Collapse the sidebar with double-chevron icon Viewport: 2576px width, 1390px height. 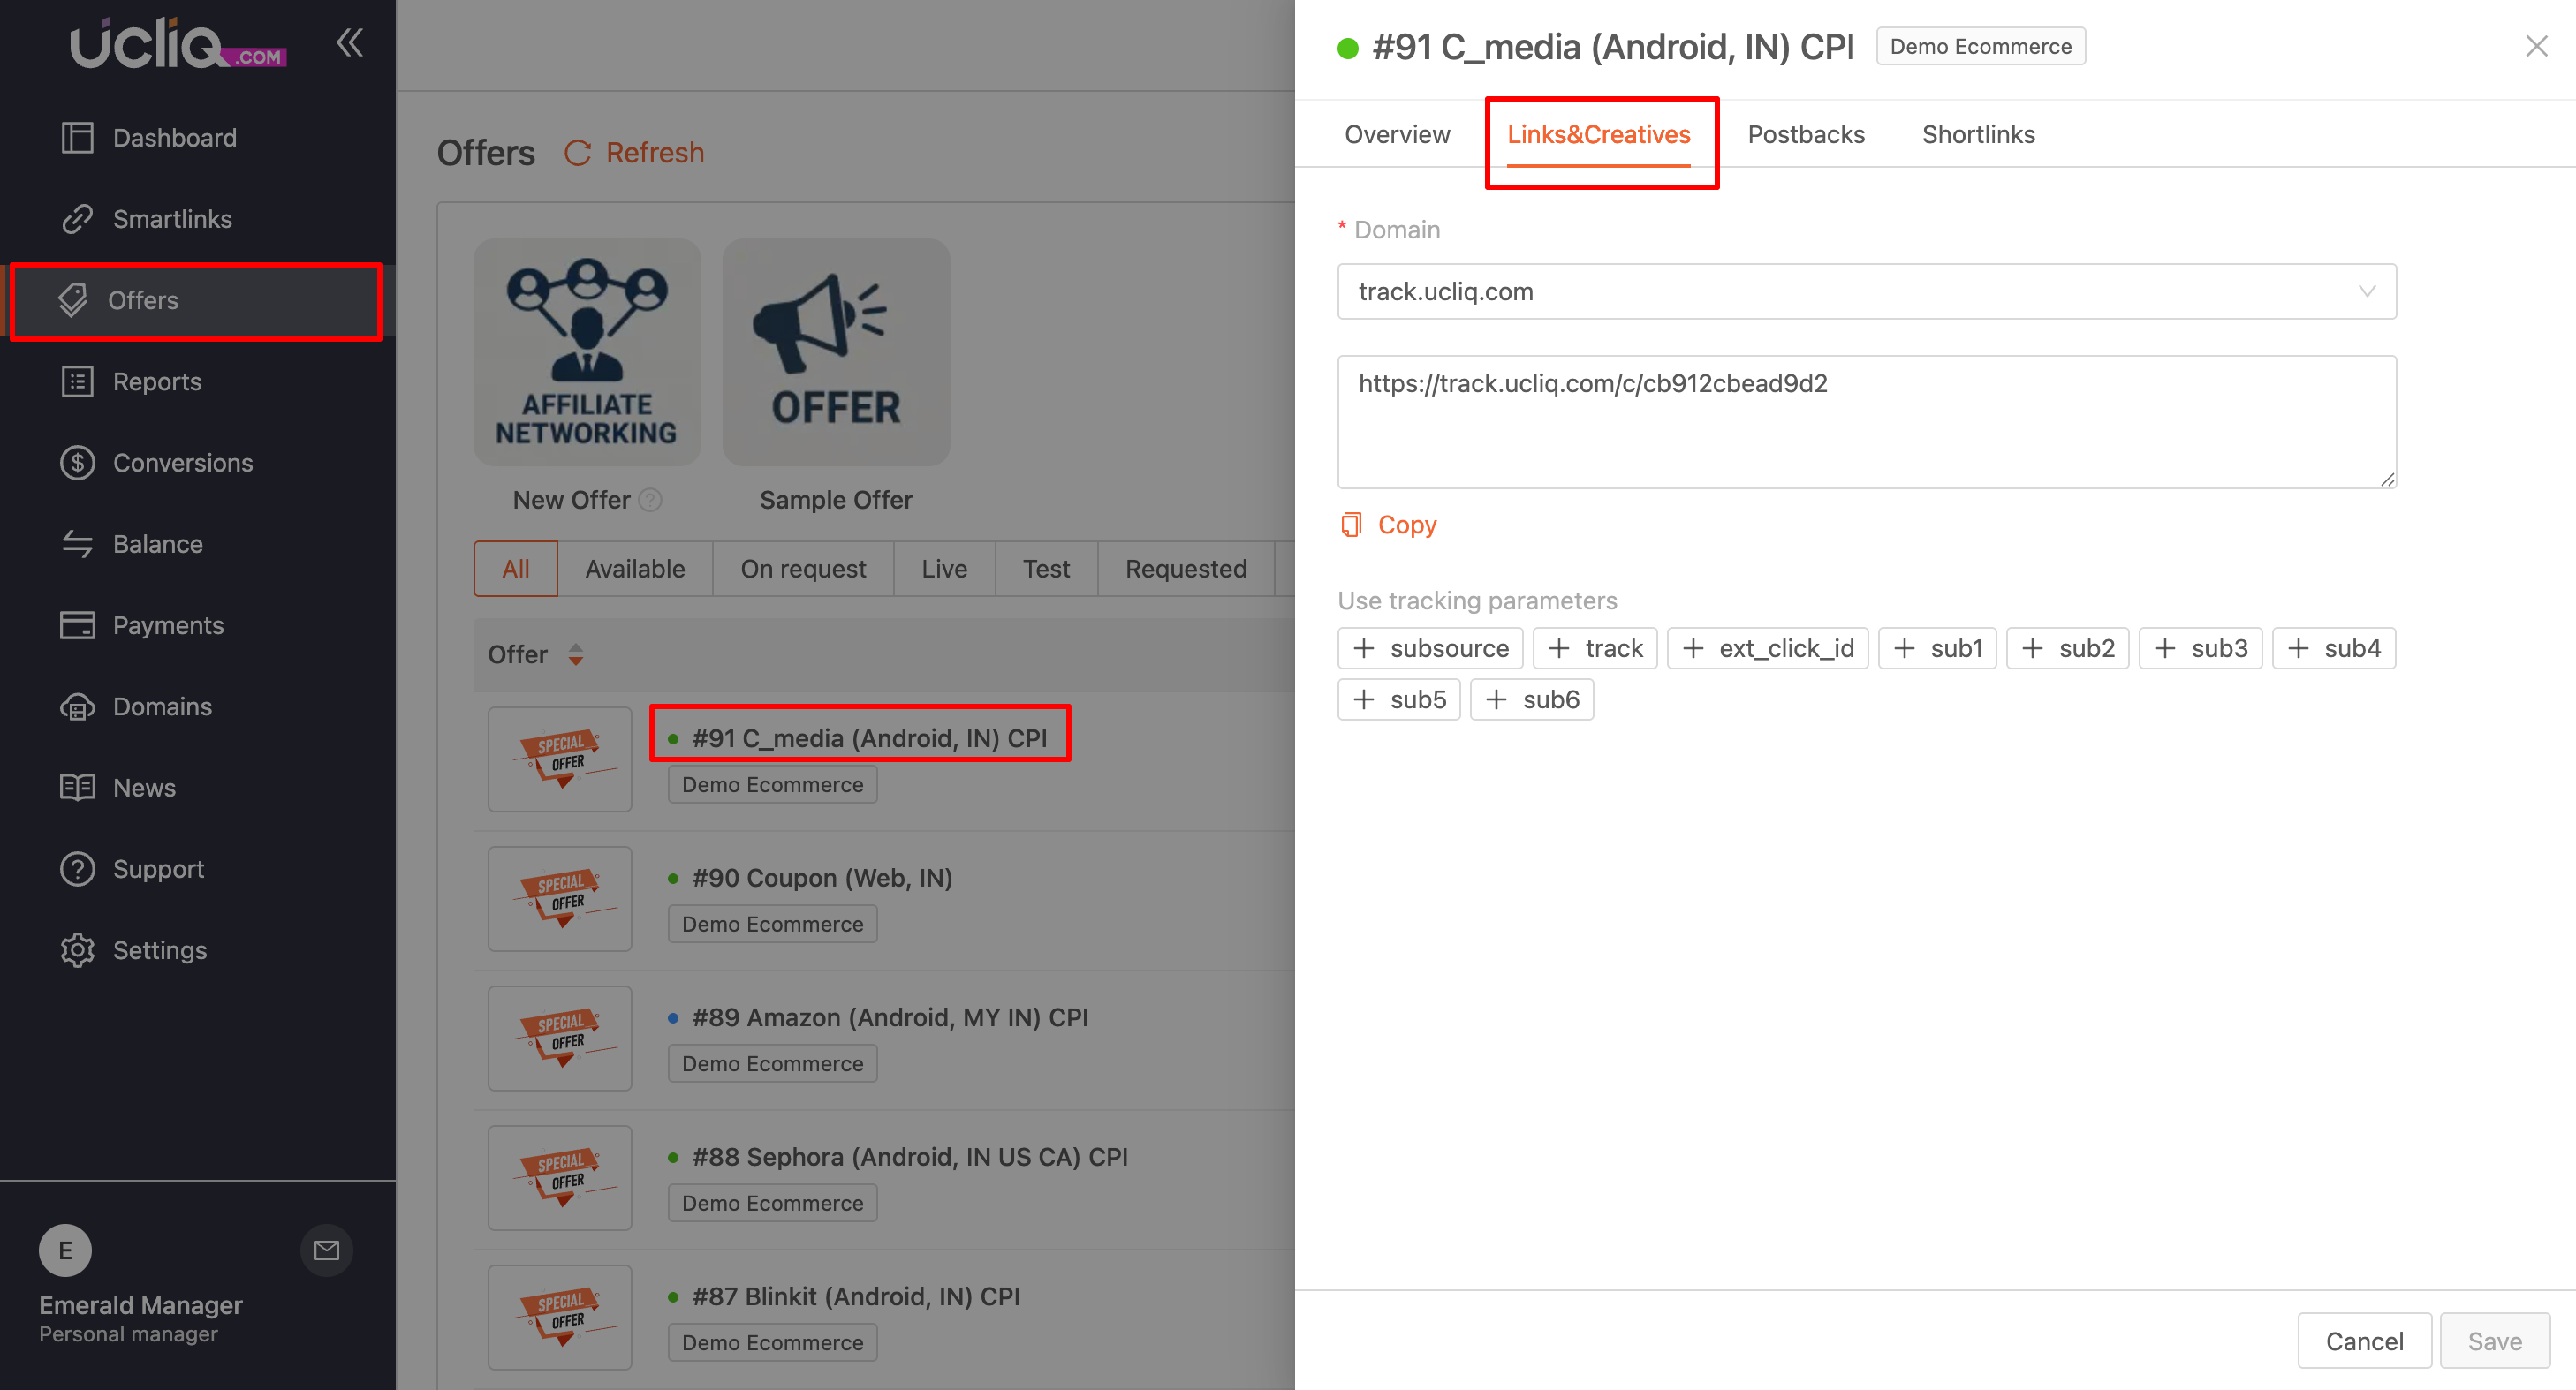point(349,42)
